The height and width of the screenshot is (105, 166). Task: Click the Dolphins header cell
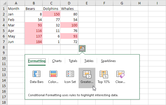click(51, 9)
